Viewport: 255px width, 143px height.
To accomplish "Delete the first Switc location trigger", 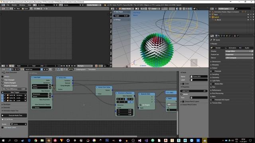I will 25,95.
